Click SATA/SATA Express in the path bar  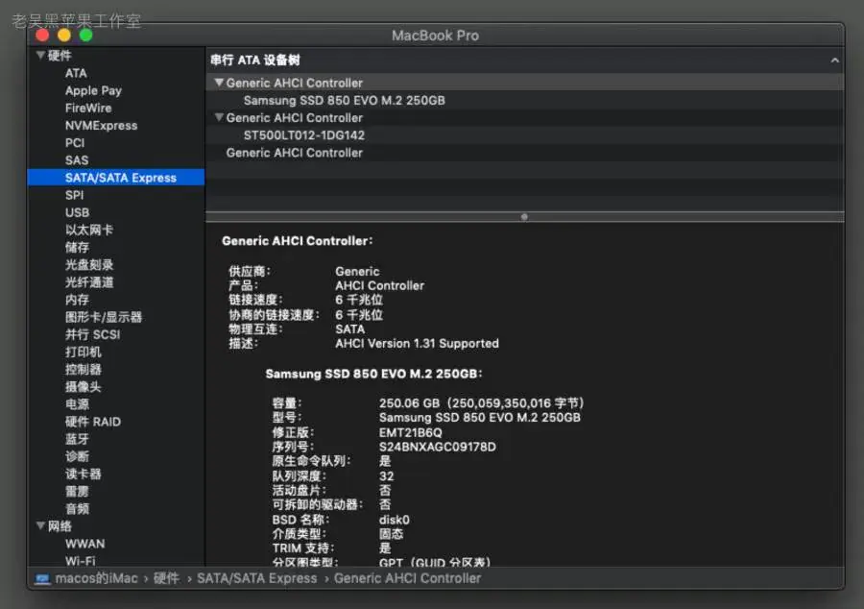(256, 578)
